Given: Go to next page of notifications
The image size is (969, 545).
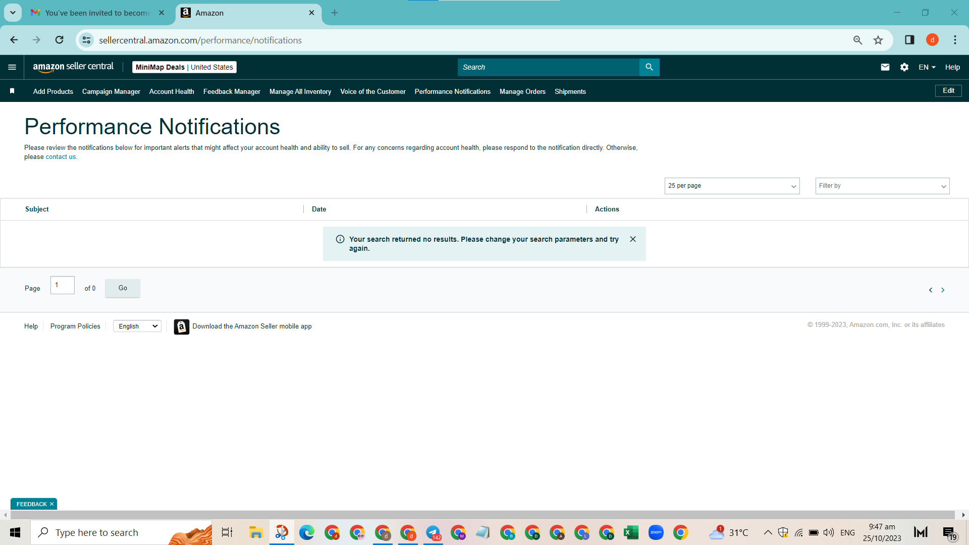Looking at the screenshot, I should (943, 290).
